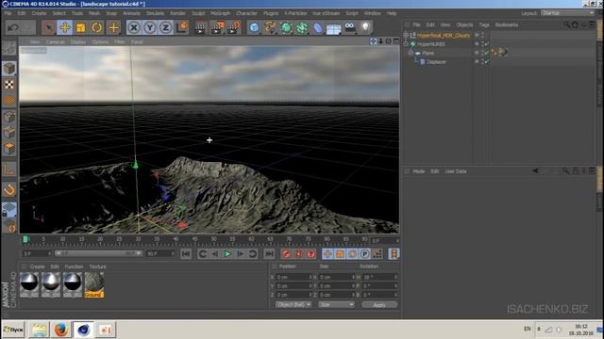The width and height of the screenshot is (604, 339).
Task: Open the Sculpt menu
Action: coord(198,13)
